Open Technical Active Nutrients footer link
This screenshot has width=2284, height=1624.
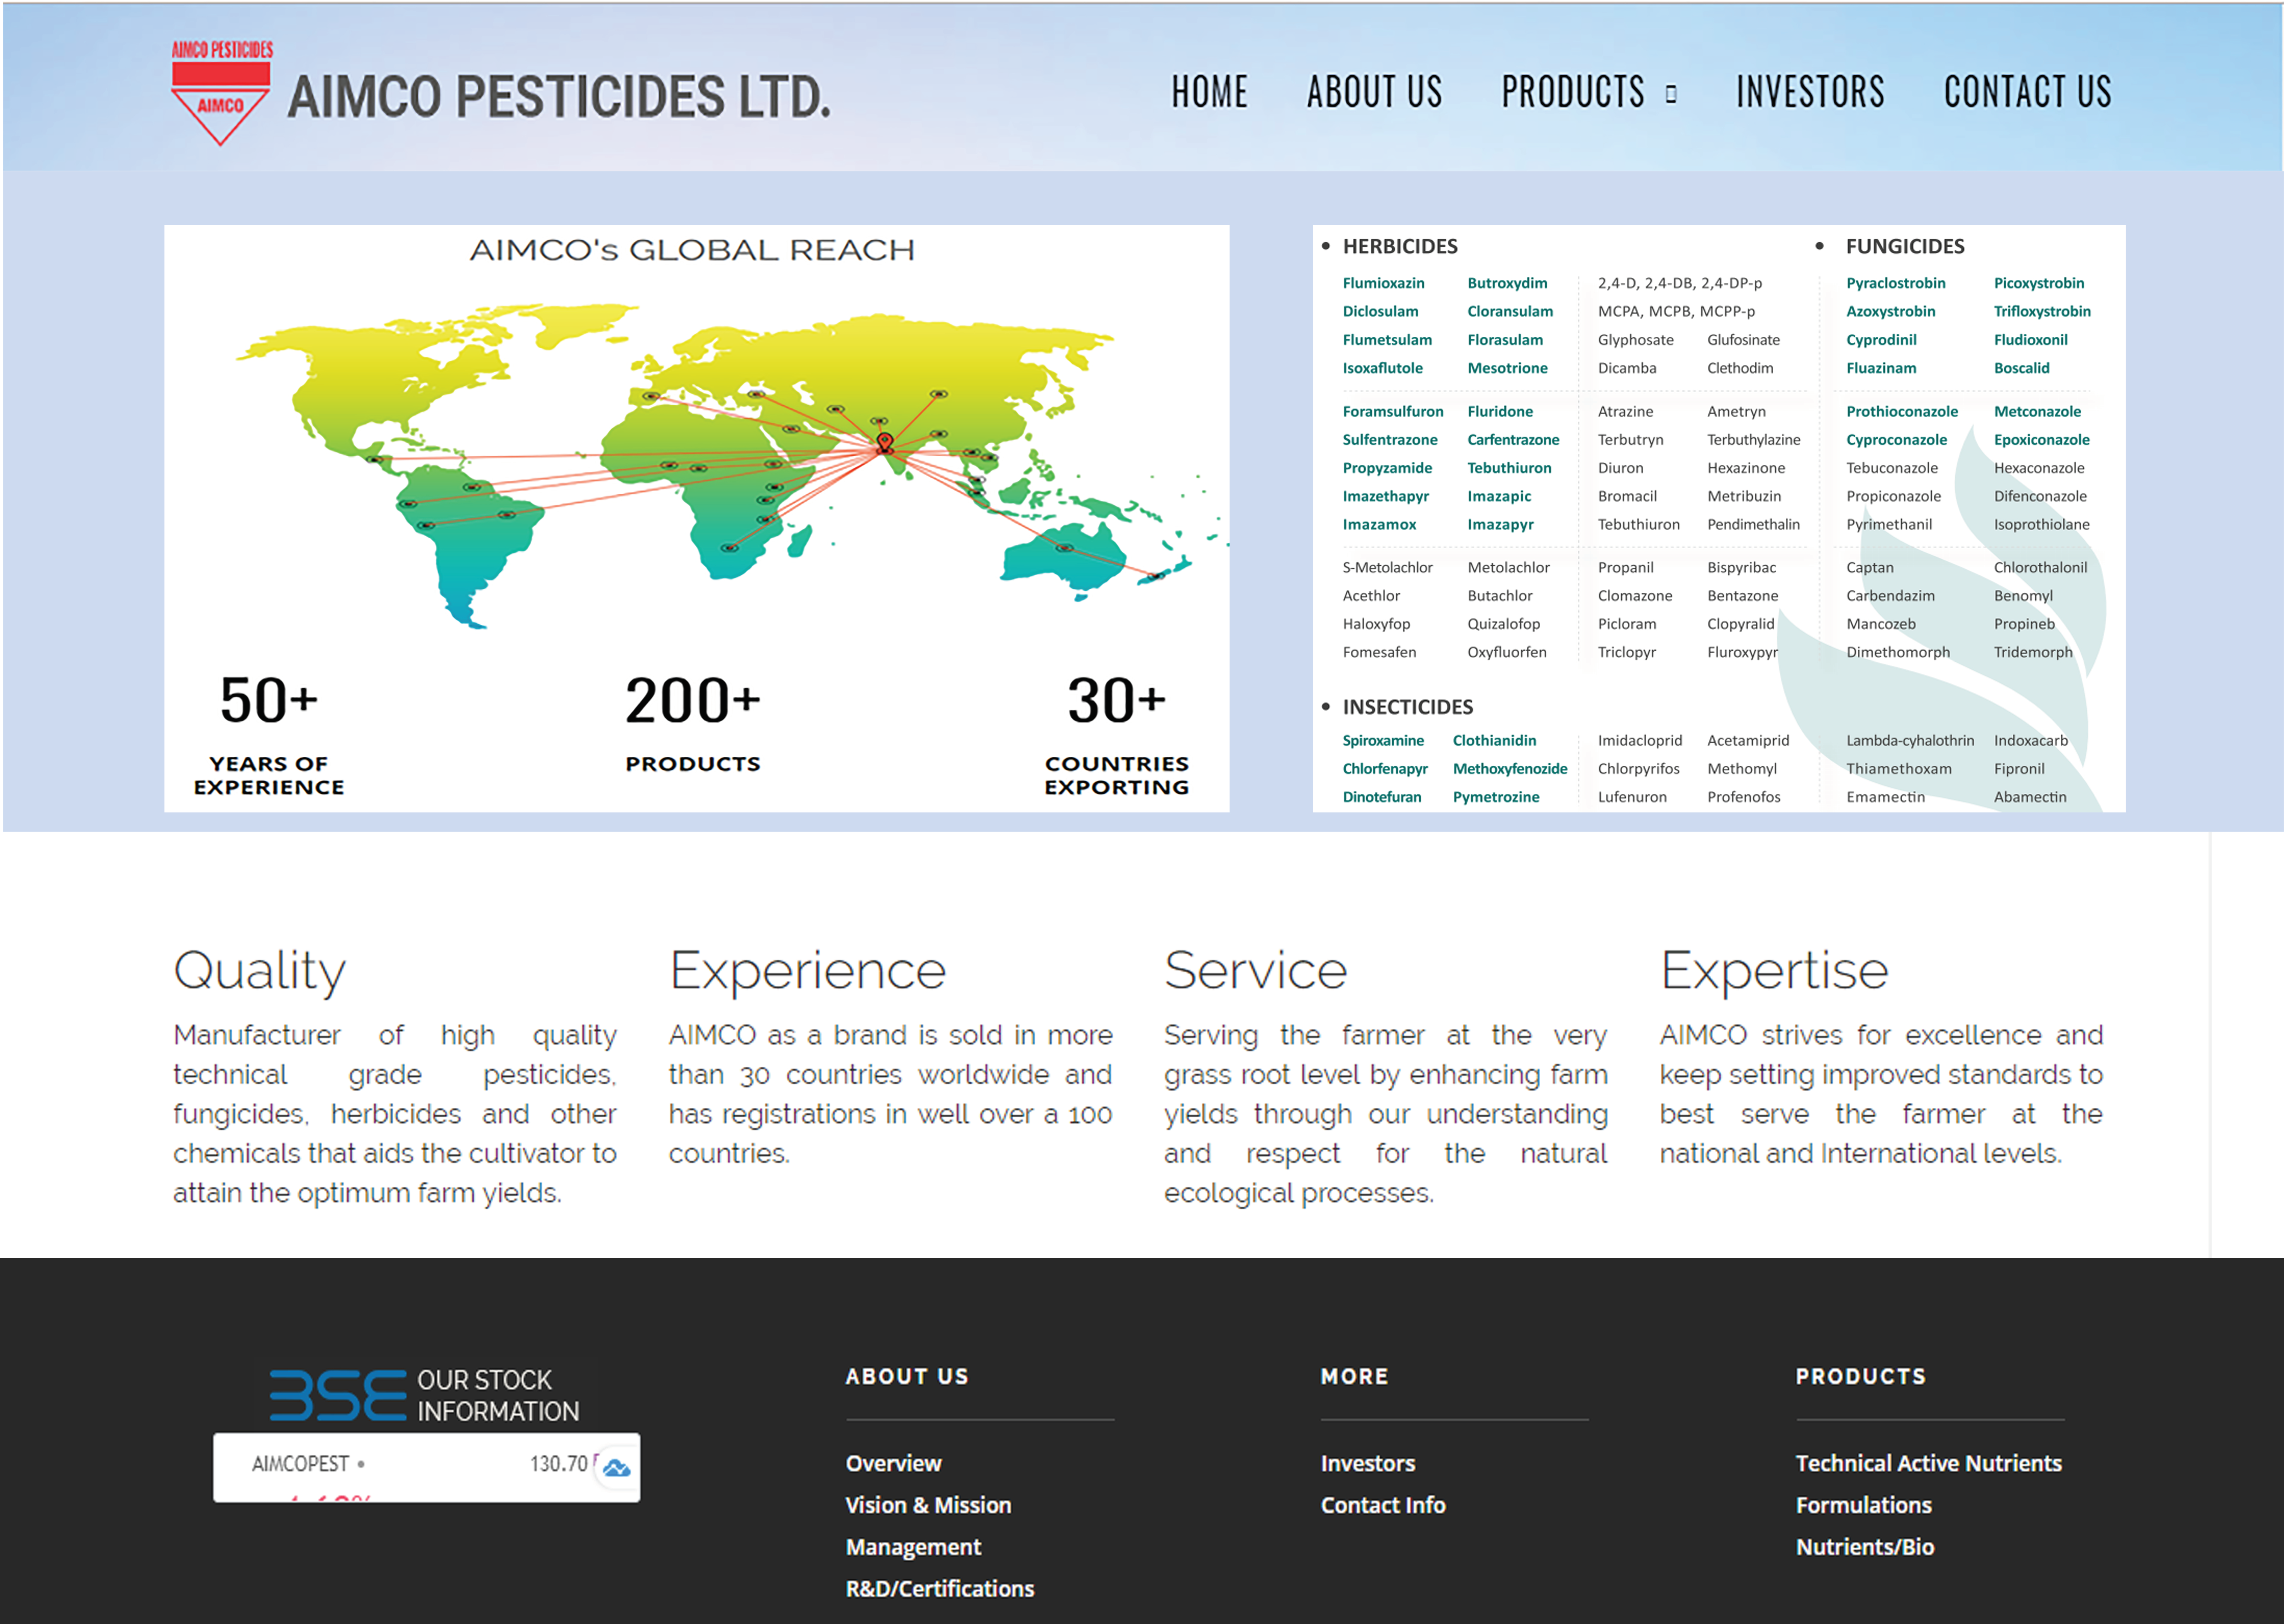click(1929, 1463)
